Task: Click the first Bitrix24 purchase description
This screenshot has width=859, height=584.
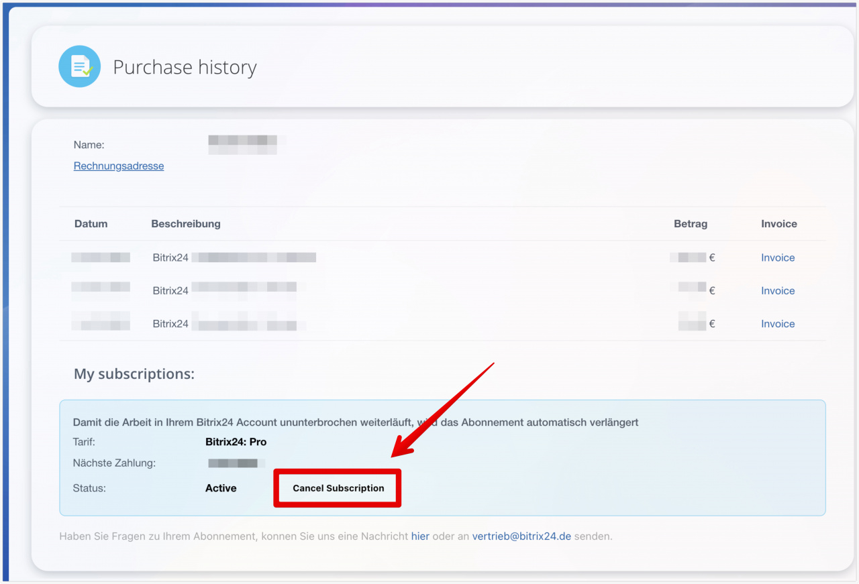Action: coord(234,258)
